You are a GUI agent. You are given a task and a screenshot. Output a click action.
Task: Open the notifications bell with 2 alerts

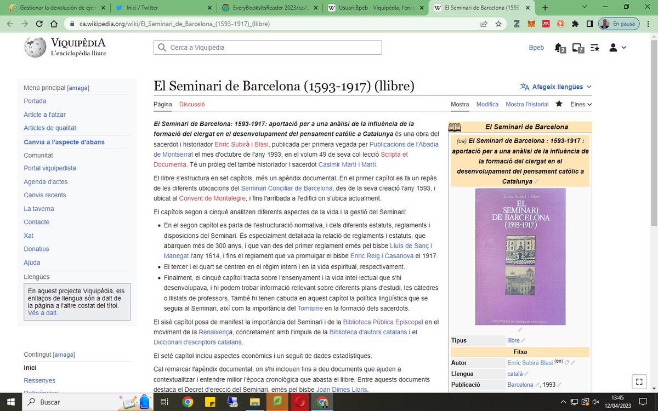[559, 48]
